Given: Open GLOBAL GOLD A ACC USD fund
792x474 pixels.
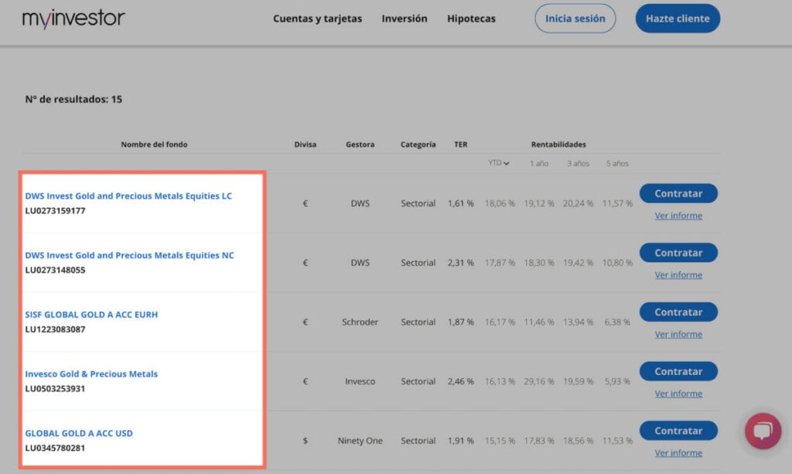Looking at the screenshot, I should (x=79, y=433).
